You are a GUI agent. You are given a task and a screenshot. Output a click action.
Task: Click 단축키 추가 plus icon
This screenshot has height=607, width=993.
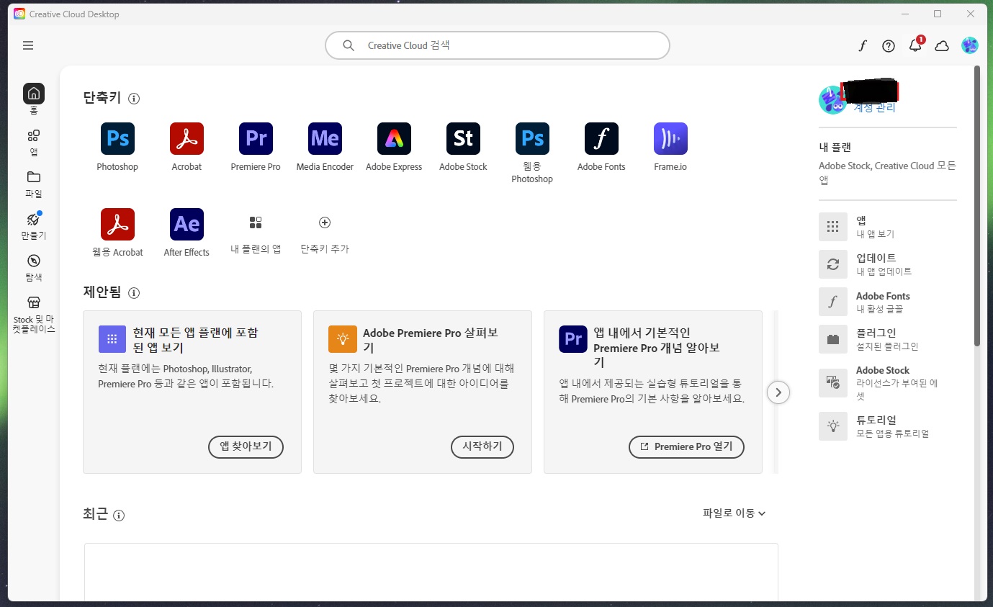(325, 222)
